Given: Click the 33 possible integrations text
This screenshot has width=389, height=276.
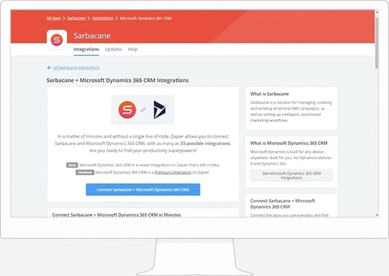Looking at the screenshot, I should (205, 144).
